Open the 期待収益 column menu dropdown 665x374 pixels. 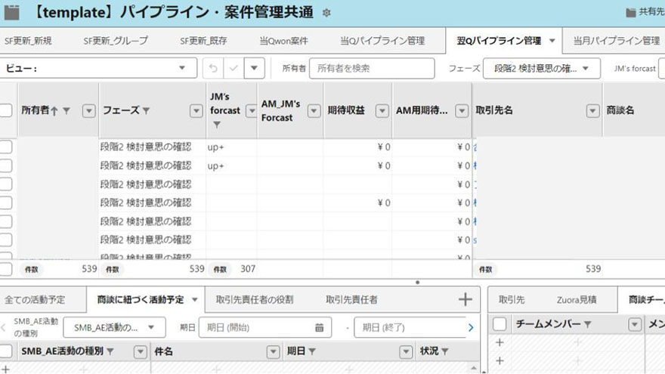[382, 110]
